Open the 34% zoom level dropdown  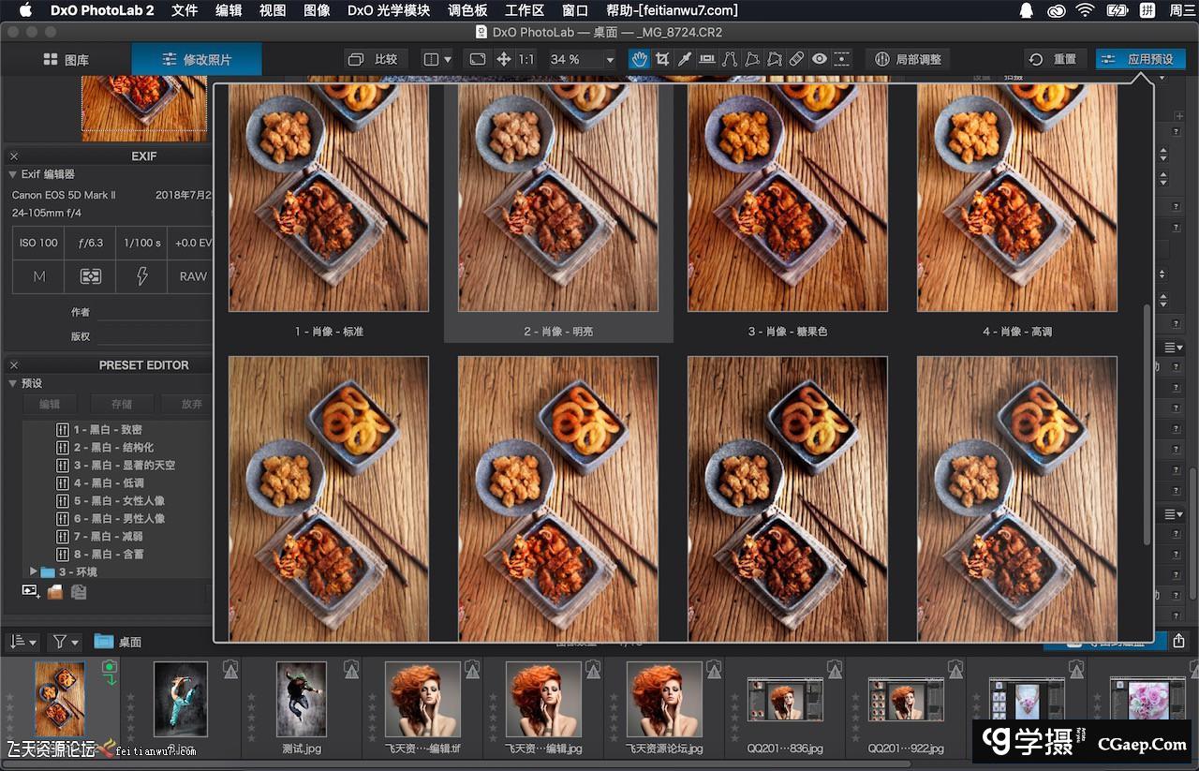(610, 59)
